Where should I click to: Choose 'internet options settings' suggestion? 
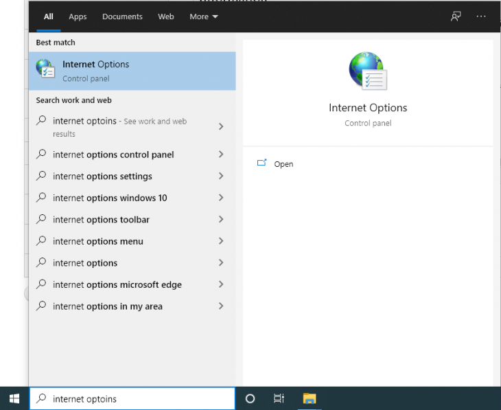click(x=132, y=176)
